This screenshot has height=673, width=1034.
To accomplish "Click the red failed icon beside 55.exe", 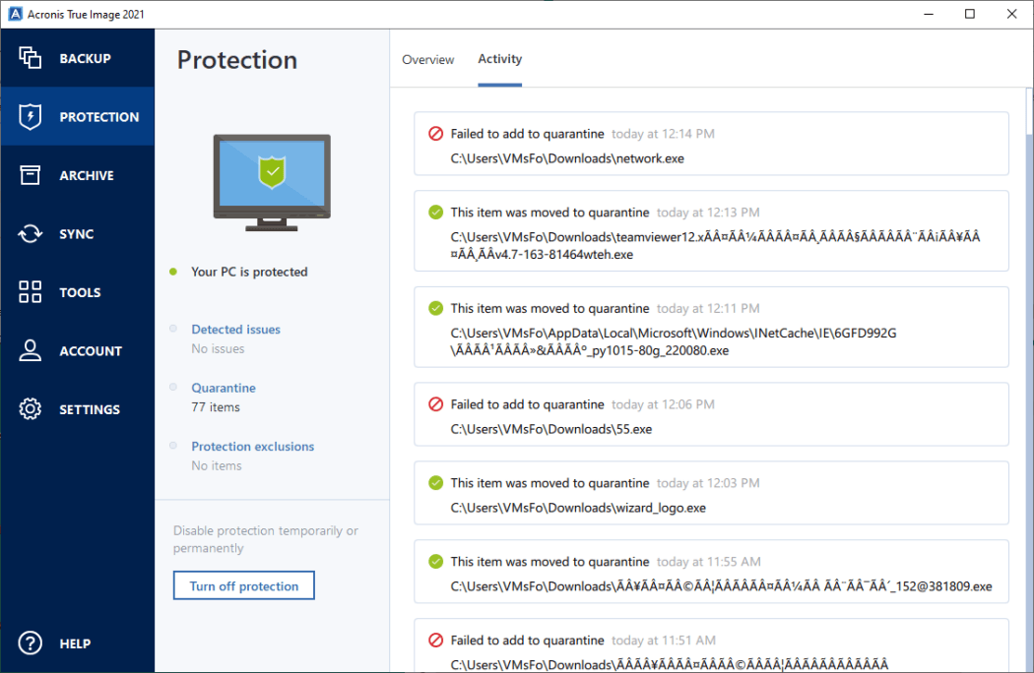I will point(434,403).
